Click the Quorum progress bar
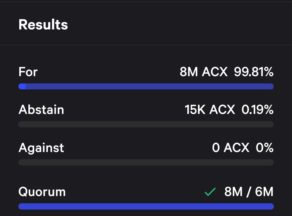This screenshot has height=216, width=292. (x=146, y=206)
